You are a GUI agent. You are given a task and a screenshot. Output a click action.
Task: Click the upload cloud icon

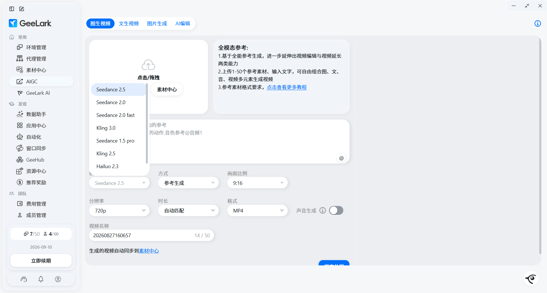[148, 65]
